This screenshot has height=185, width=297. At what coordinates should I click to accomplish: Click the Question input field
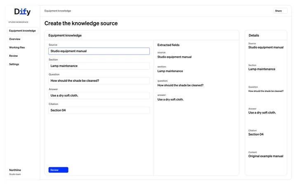(x=99, y=81)
